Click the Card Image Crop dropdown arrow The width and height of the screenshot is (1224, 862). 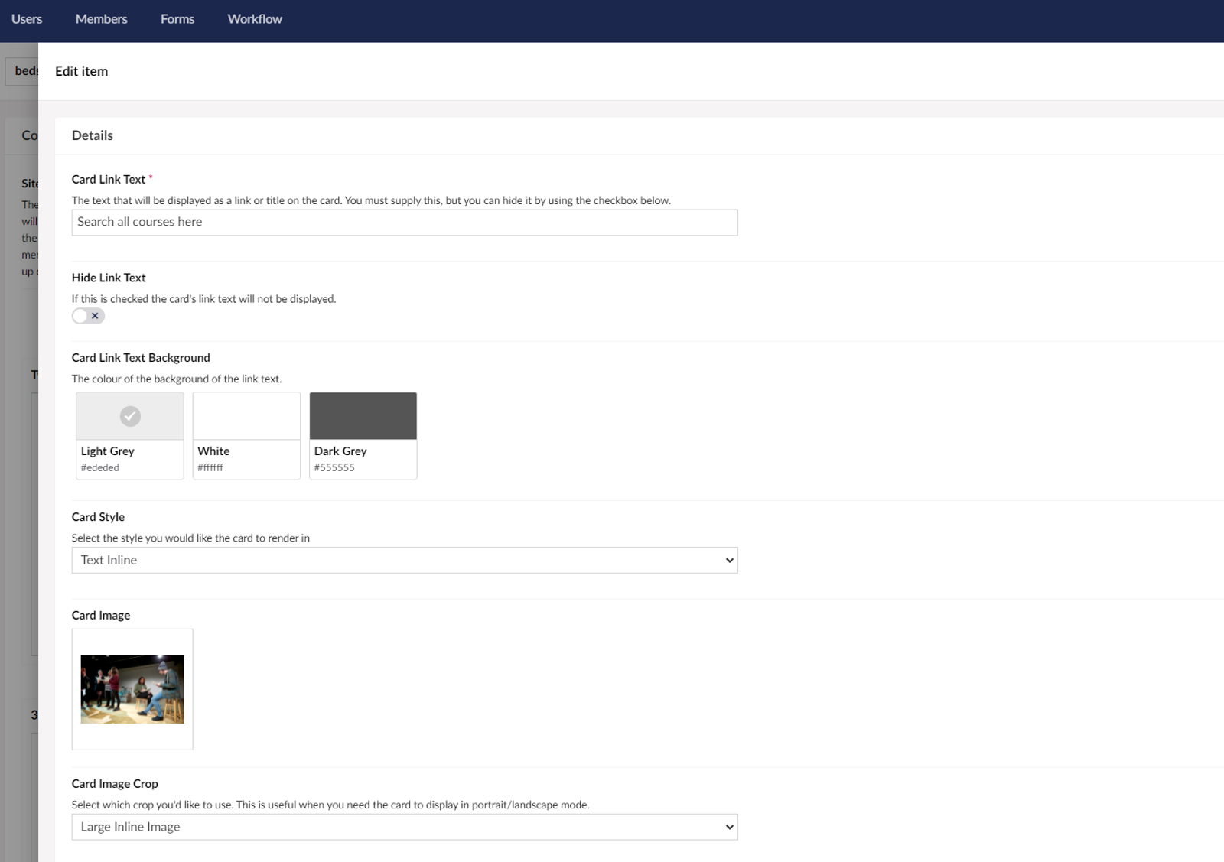(729, 828)
